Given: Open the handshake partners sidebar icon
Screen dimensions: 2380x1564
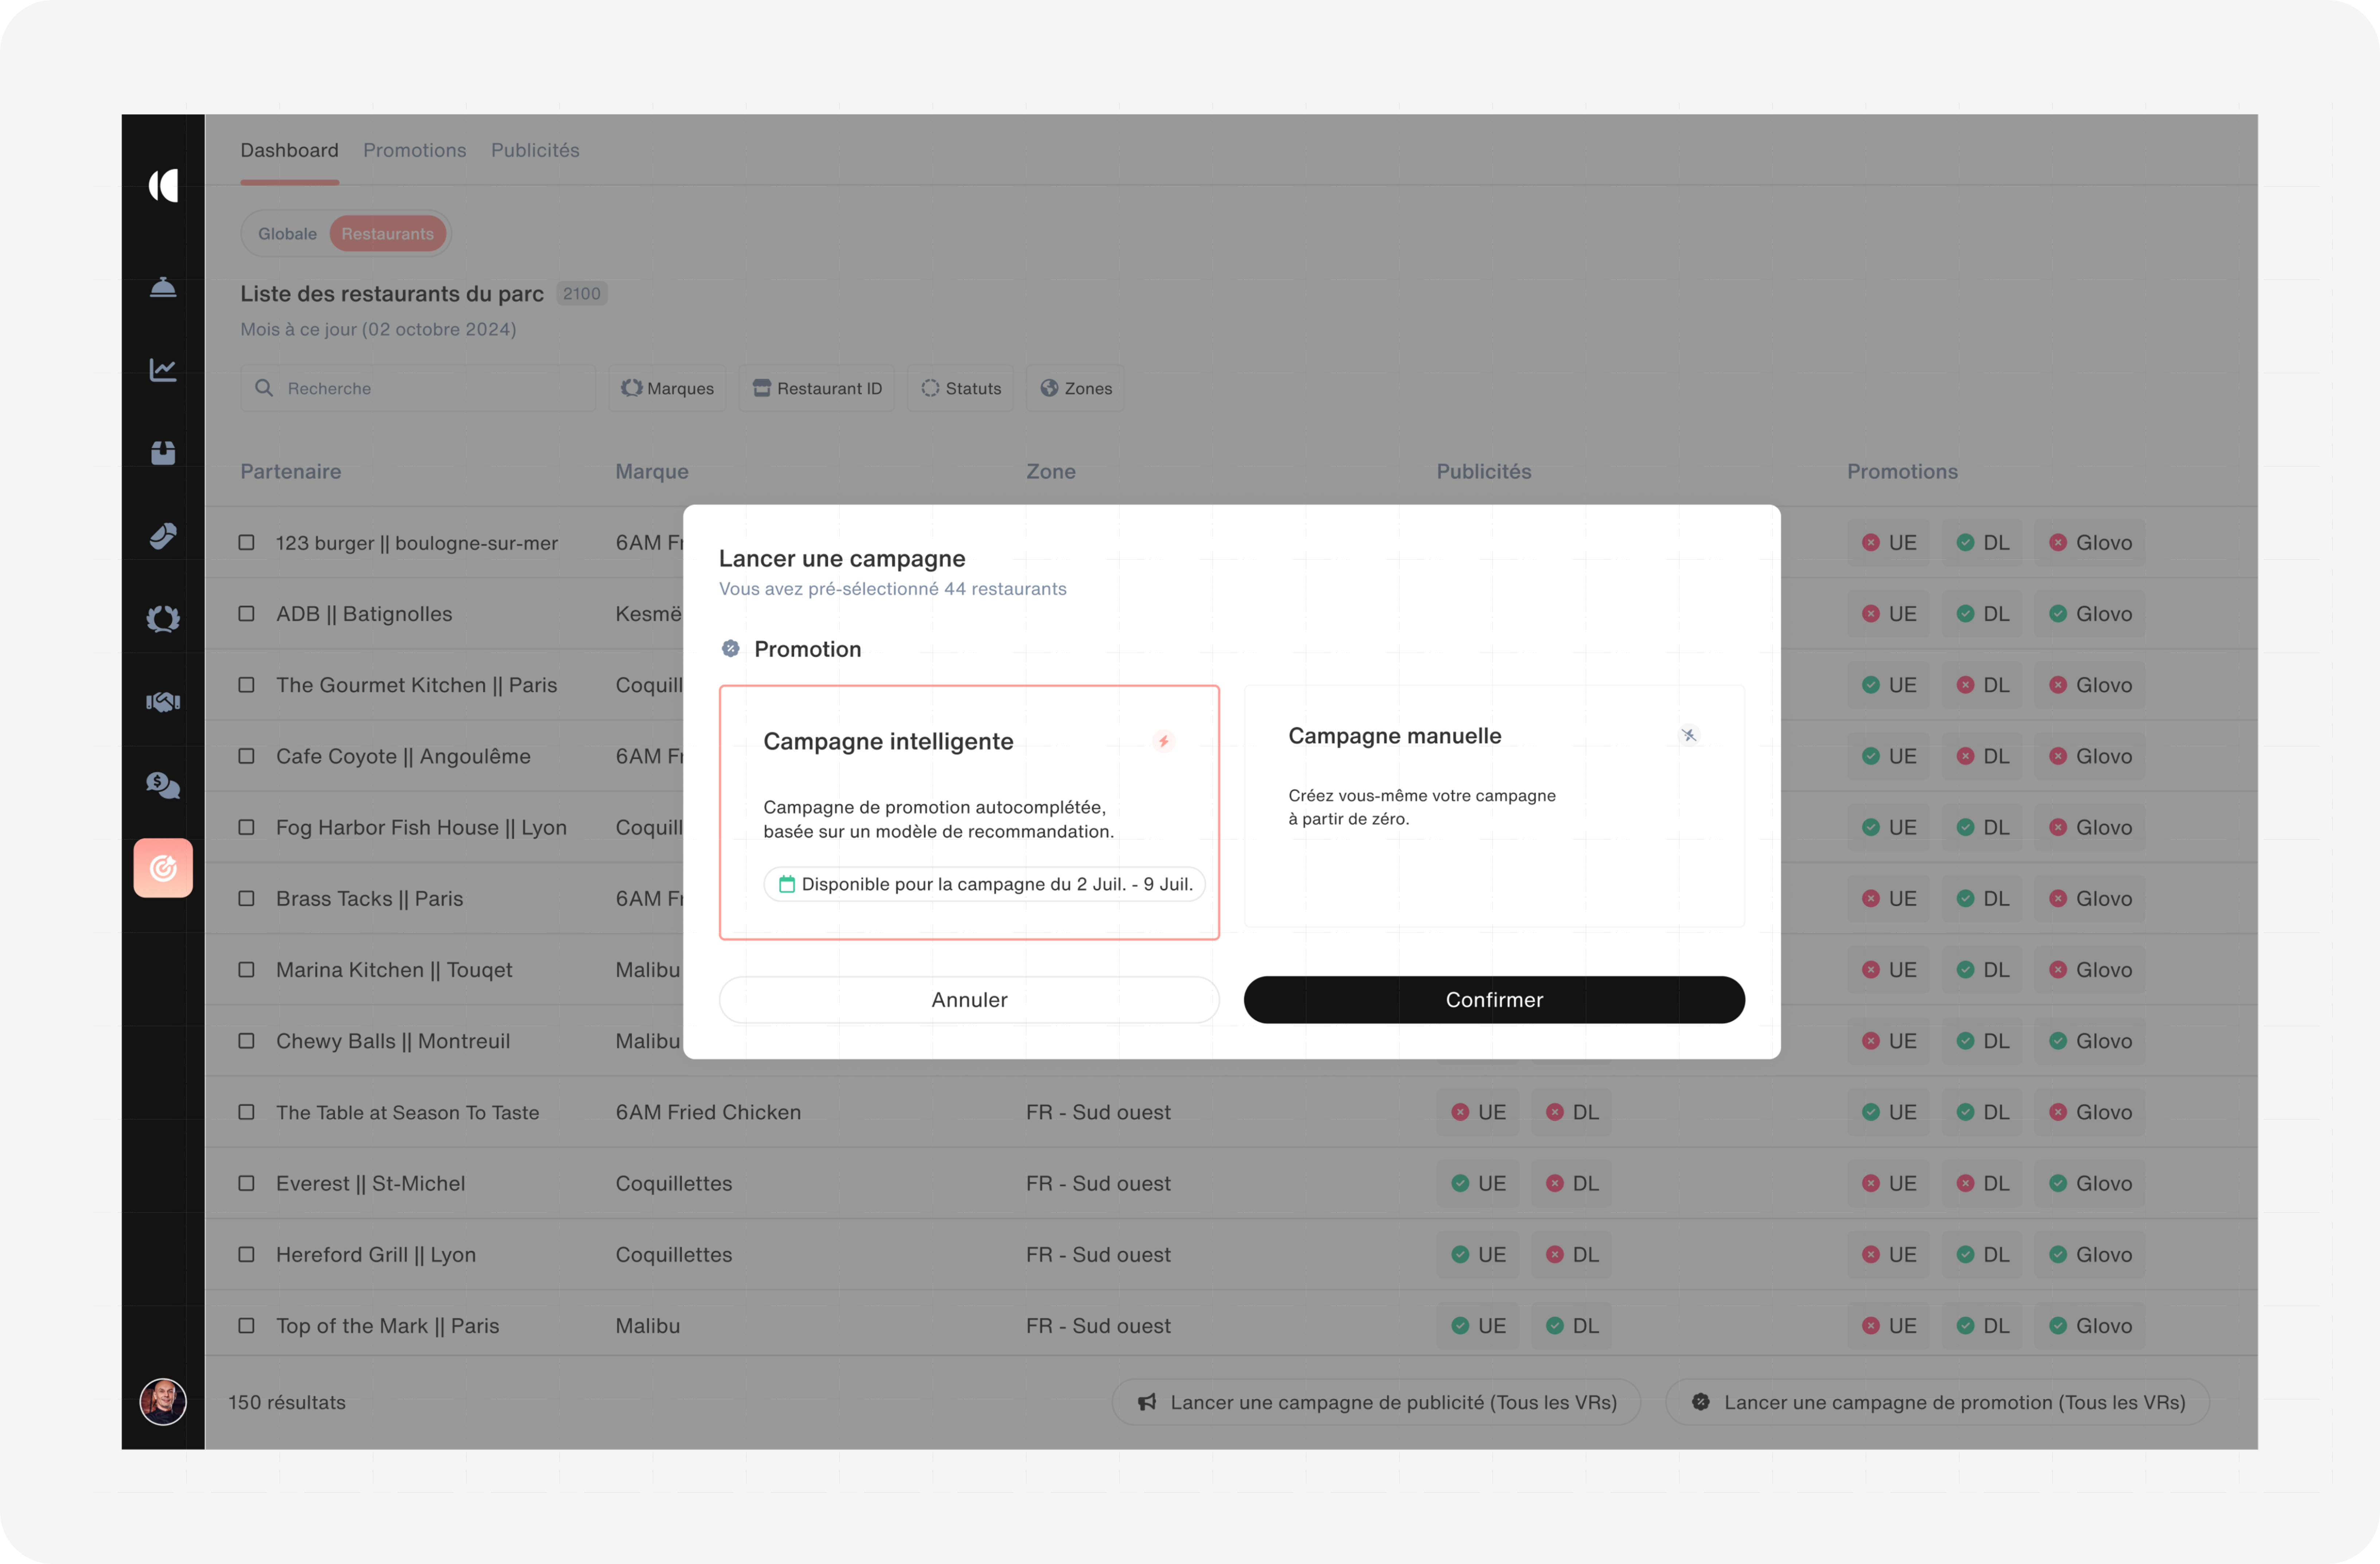Looking at the screenshot, I should pos(163,702).
